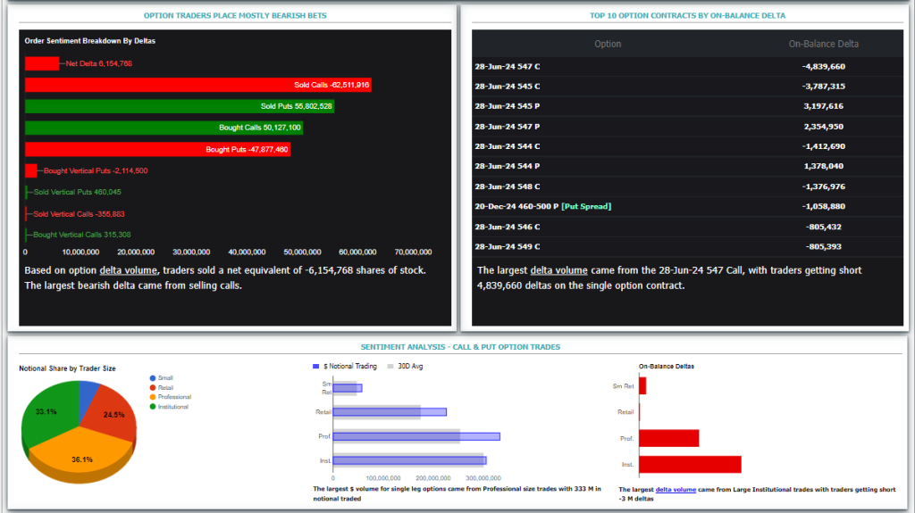Click the Top 10 Option Contracts heading
The image size is (915, 513).
click(687, 16)
